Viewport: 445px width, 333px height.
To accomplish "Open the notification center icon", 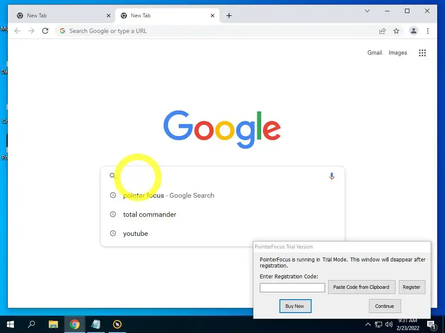I will (x=431, y=325).
